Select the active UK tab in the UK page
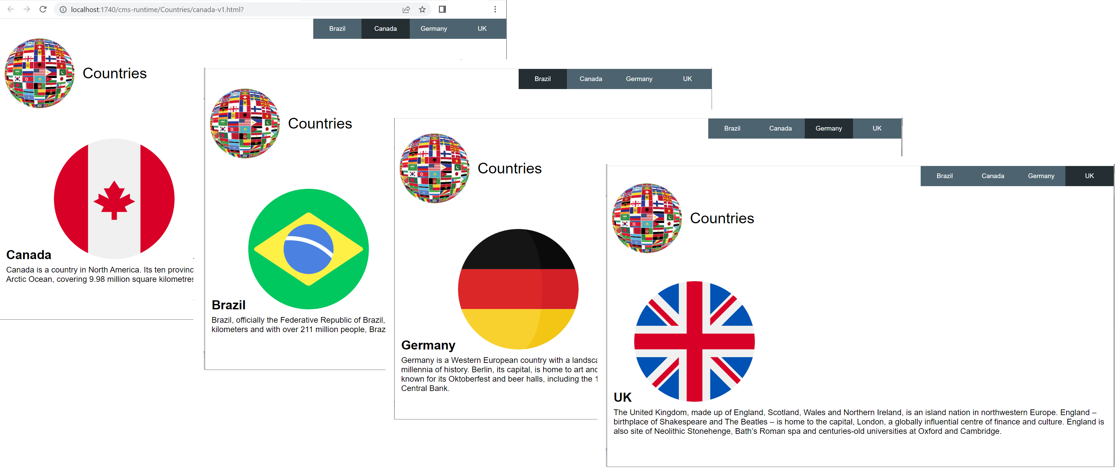The height and width of the screenshot is (468, 1115). click(1089, 176)
